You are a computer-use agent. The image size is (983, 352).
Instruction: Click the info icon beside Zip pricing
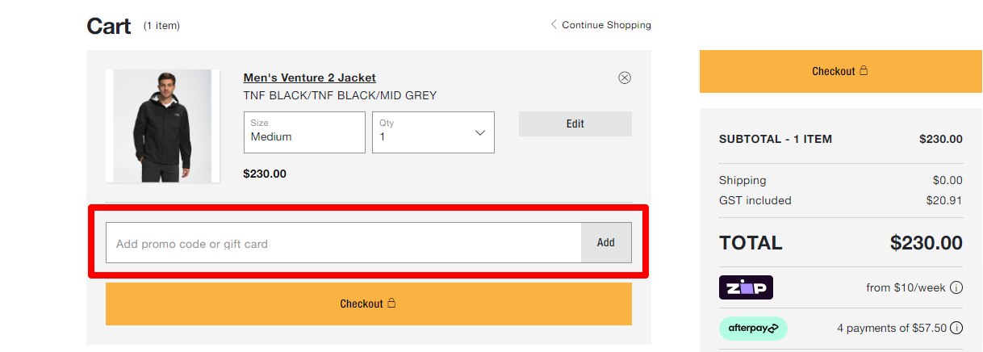pos(956,287)
